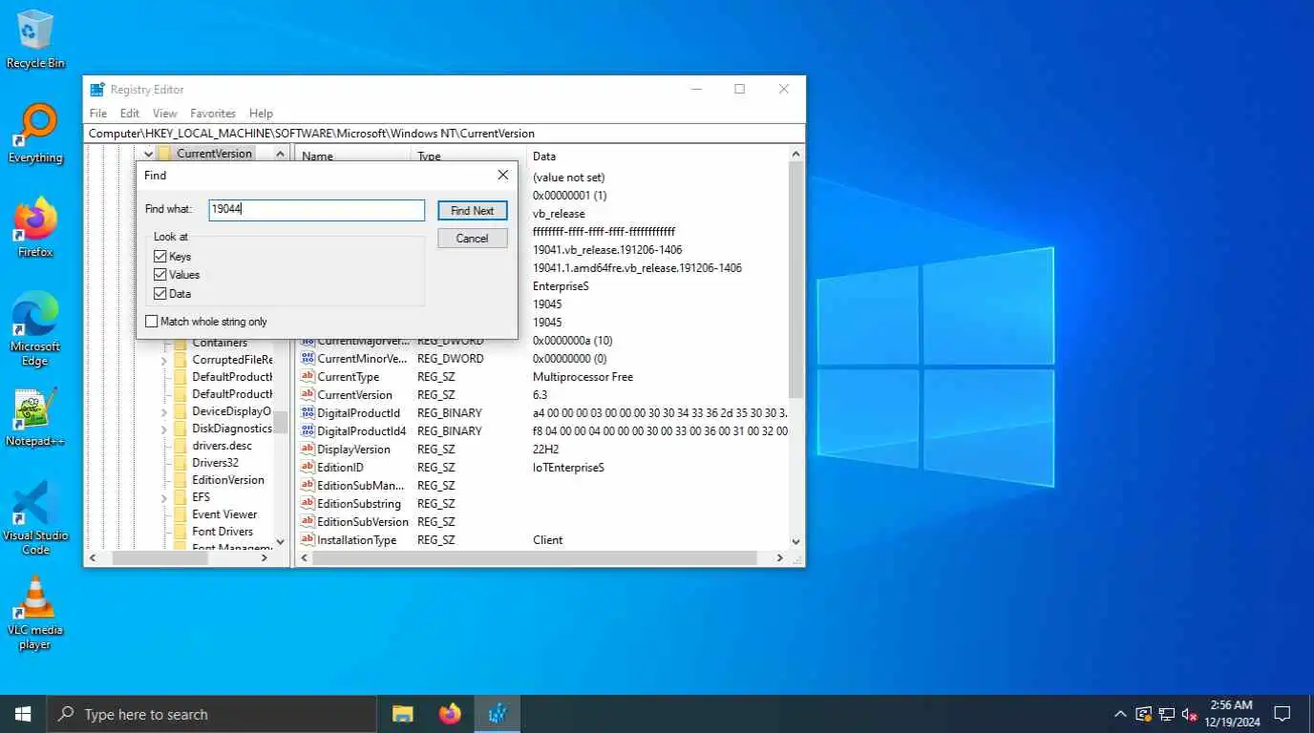Click the Multiprocessor Free data value
This screenshot has width=1314, height=733.
[x=583, y=377]
